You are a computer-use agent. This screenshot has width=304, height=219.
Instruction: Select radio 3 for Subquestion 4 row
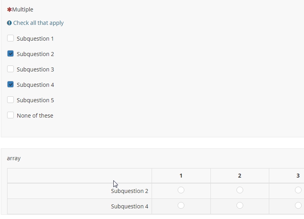point(298,206)
